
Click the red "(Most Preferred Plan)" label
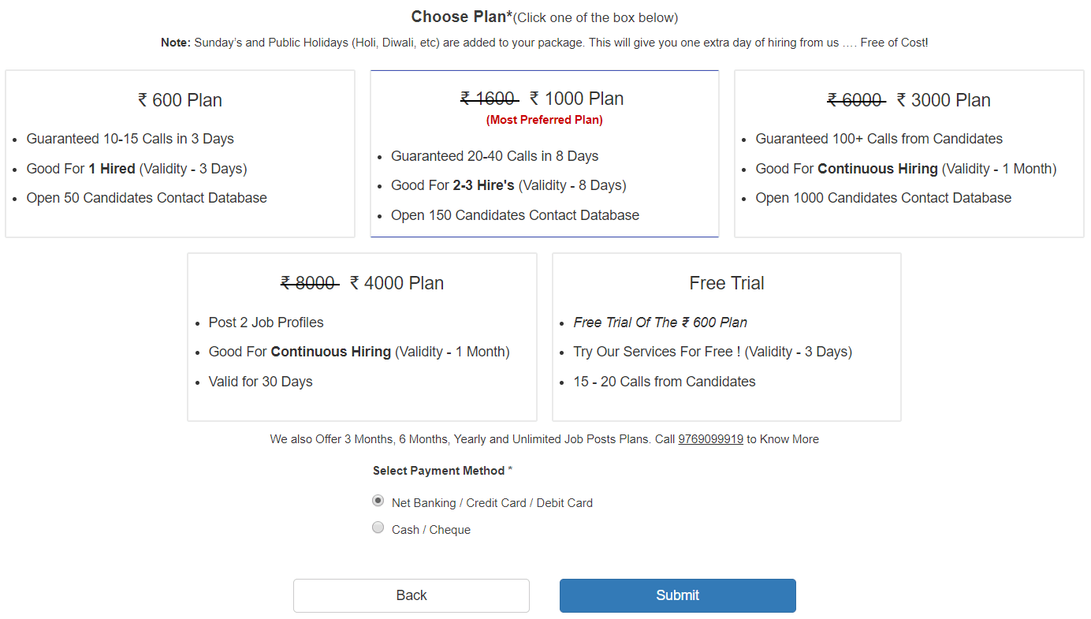pyautogui.click(x=544, y=120)
